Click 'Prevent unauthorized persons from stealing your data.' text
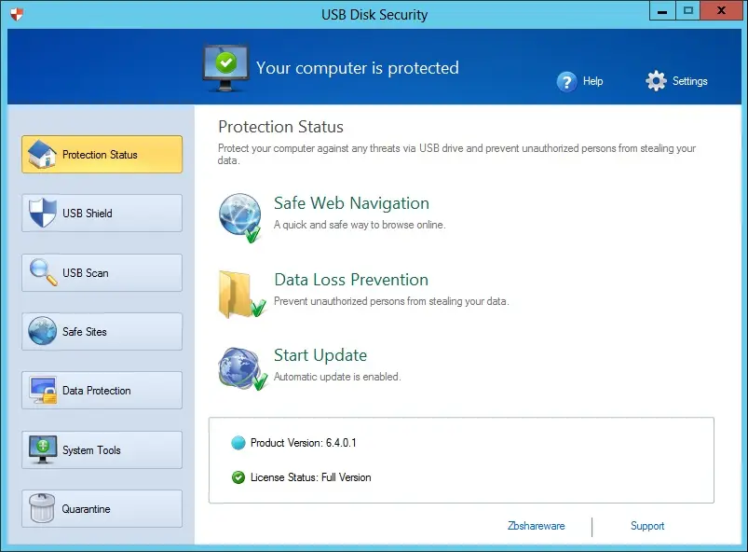748x552 pixels. (391, 301)
